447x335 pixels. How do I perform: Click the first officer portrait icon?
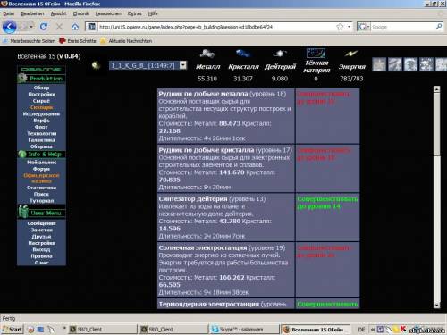379,64
